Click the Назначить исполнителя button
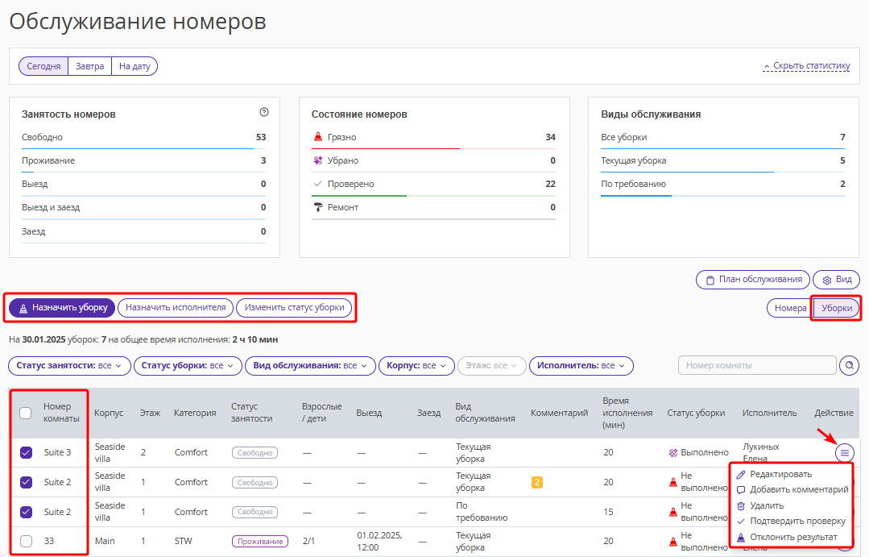This screenshot has height=557, width=869. pos(176,307)
